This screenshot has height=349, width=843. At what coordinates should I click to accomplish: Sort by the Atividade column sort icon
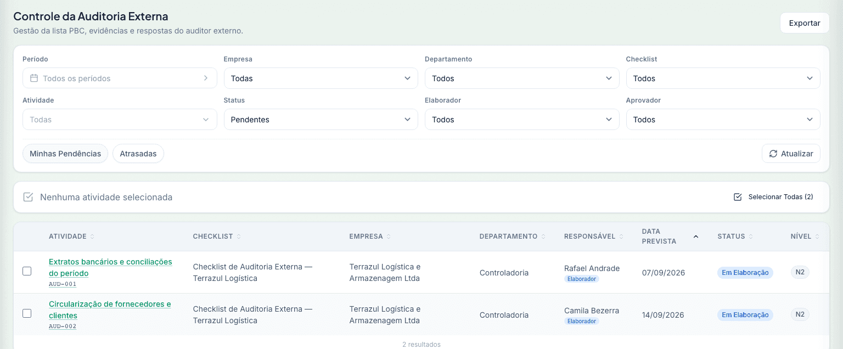[92, 237]
